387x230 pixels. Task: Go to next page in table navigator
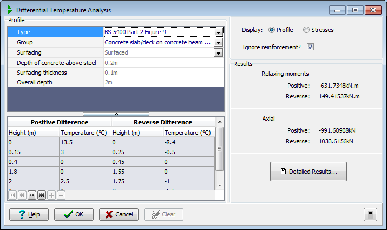(x=32, y=195)
